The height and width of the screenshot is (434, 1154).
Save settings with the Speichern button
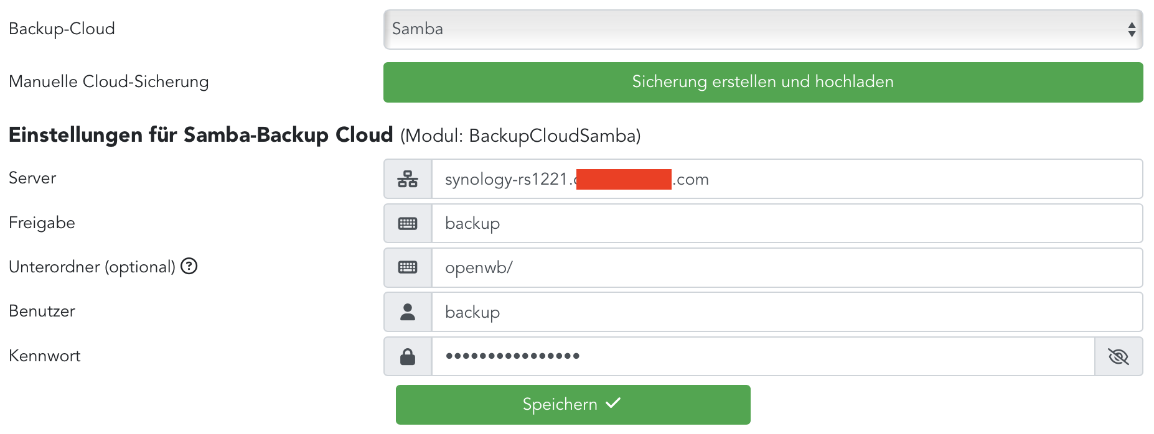tap(573, 404)
